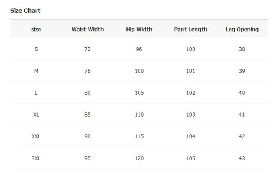Click the Waist Width column header

(88, 29)
